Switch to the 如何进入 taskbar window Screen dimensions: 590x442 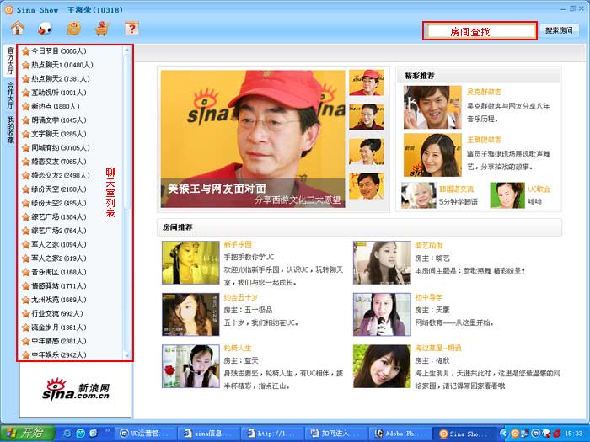pos(336,434)
